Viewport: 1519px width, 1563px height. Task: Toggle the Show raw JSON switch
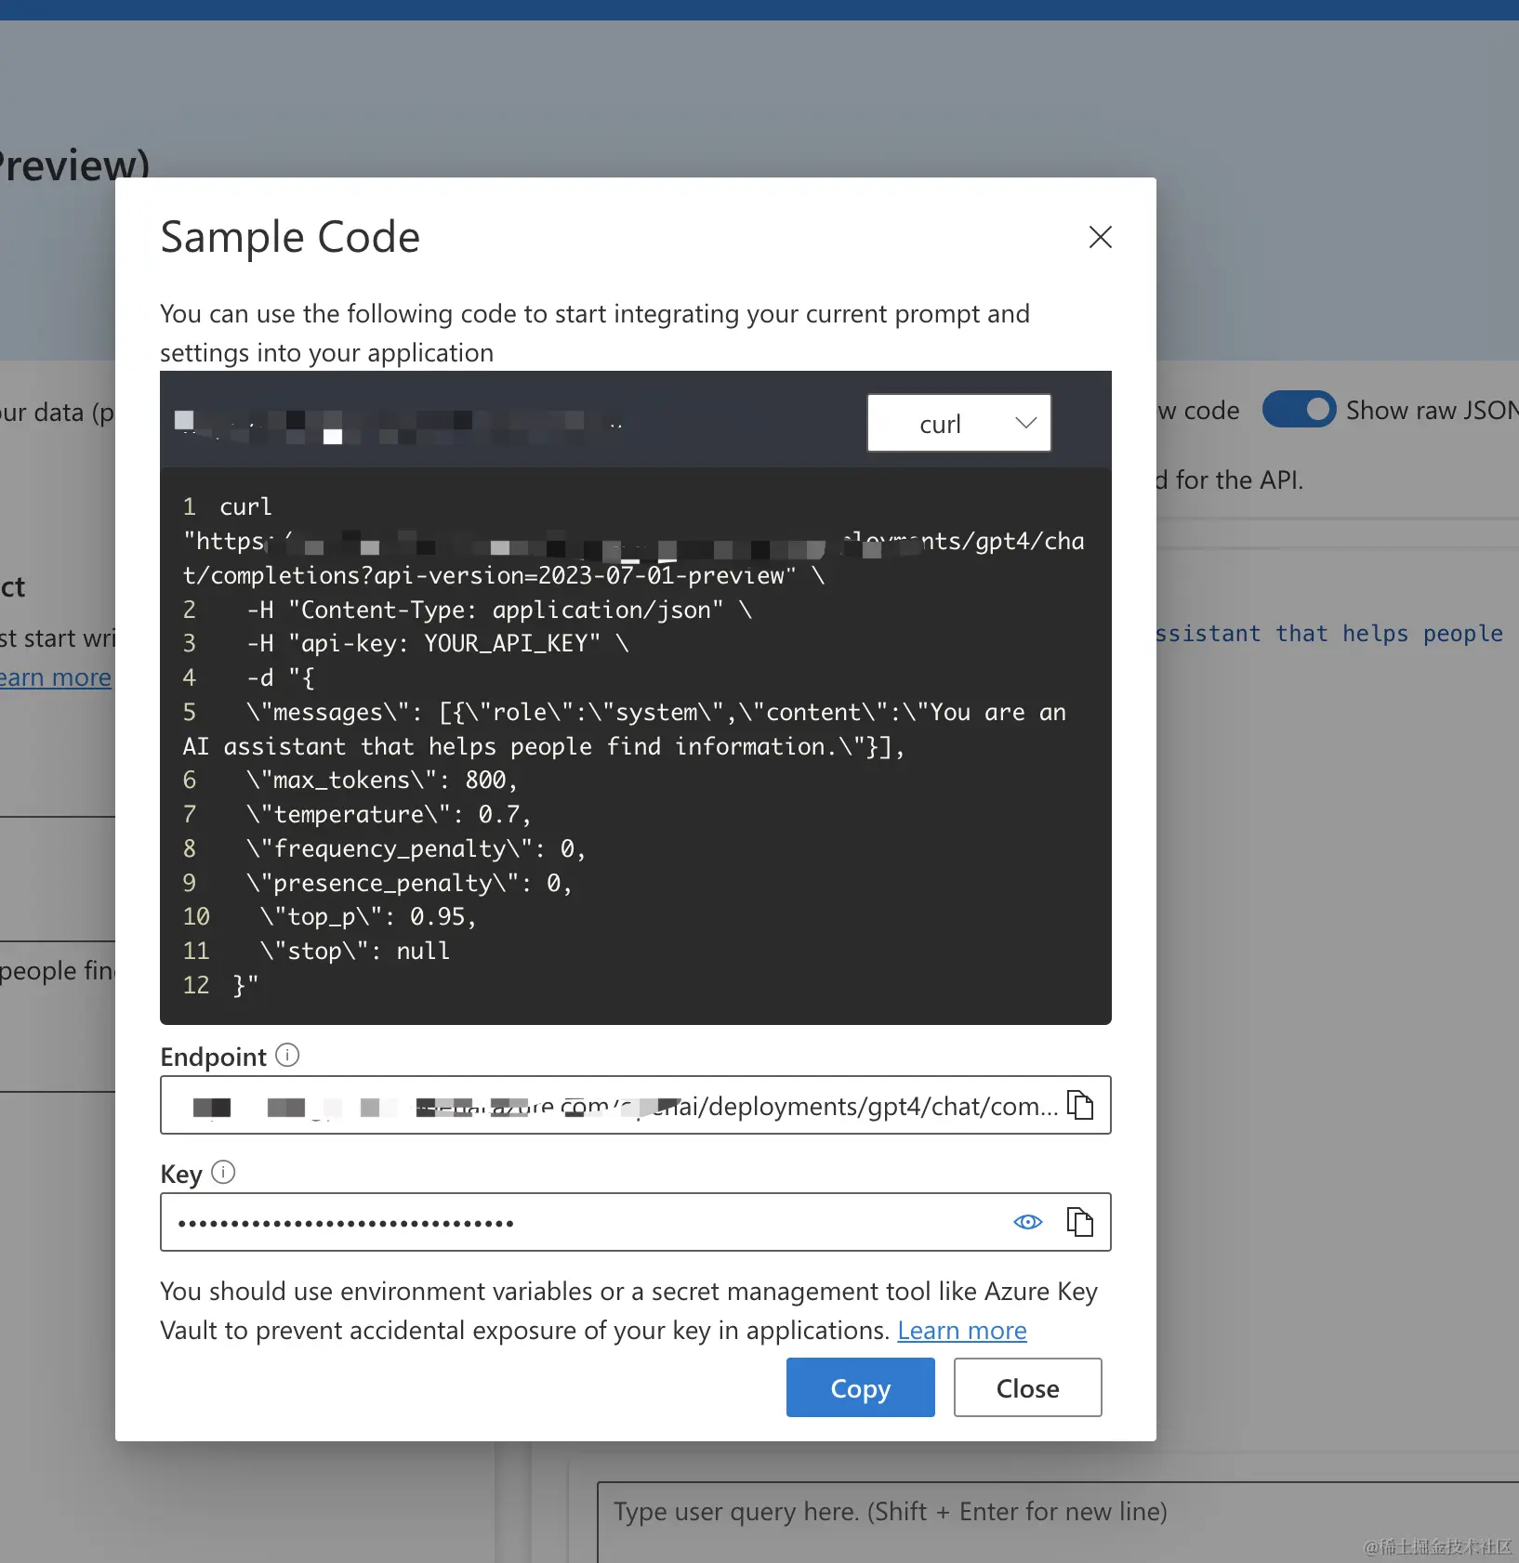pyautogui.click(x=1299, y=410)
